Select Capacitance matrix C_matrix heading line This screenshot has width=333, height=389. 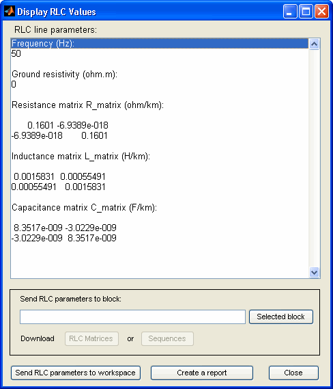click(160, 207)
